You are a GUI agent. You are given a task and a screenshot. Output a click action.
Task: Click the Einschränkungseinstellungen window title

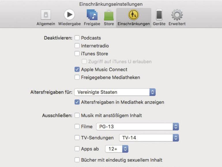pyautogui.click(x=111, y=4)
